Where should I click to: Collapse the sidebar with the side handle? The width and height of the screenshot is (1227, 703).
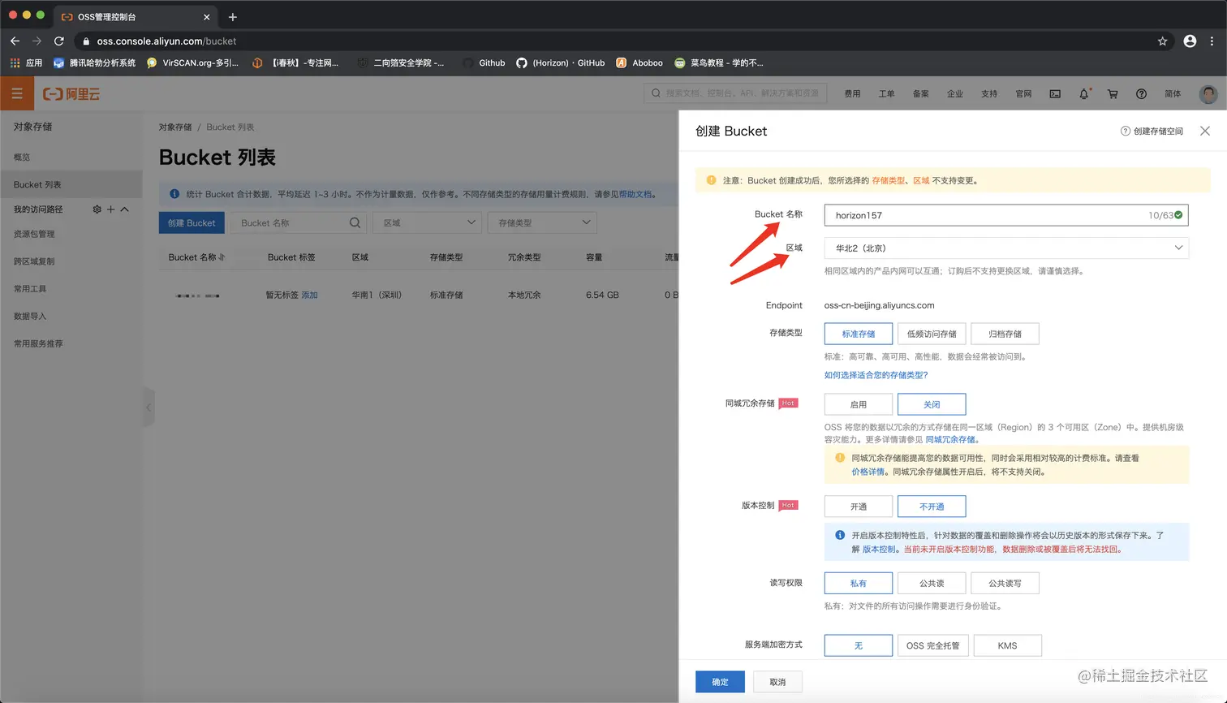coord(149,408)
